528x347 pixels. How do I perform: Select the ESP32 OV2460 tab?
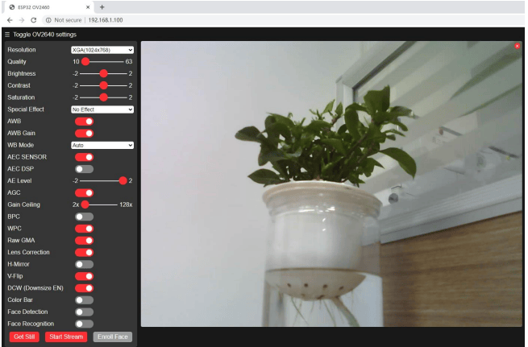click(x=49, y=7)
